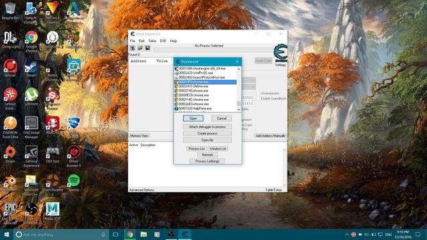The height and width of the screenshot is (240, 427).
Task: Select the HelpPane.exe process
Action: [205, 109]
